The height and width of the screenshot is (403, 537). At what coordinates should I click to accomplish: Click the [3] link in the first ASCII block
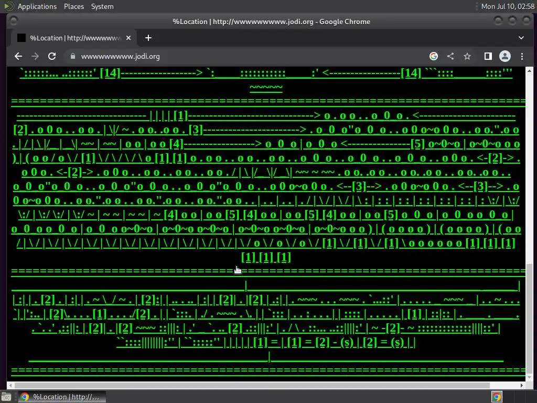click(196, 130)
